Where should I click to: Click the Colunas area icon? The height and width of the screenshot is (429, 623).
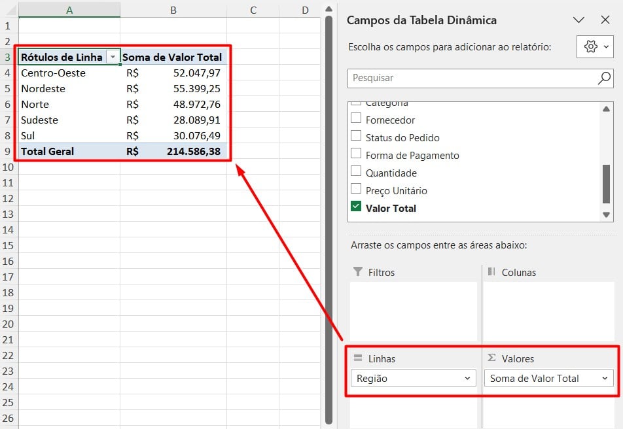point(491,272)
